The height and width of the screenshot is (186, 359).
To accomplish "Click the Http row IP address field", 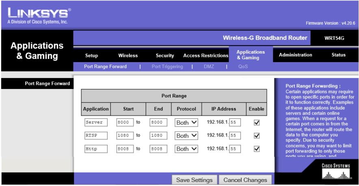I will coord(235,149).
